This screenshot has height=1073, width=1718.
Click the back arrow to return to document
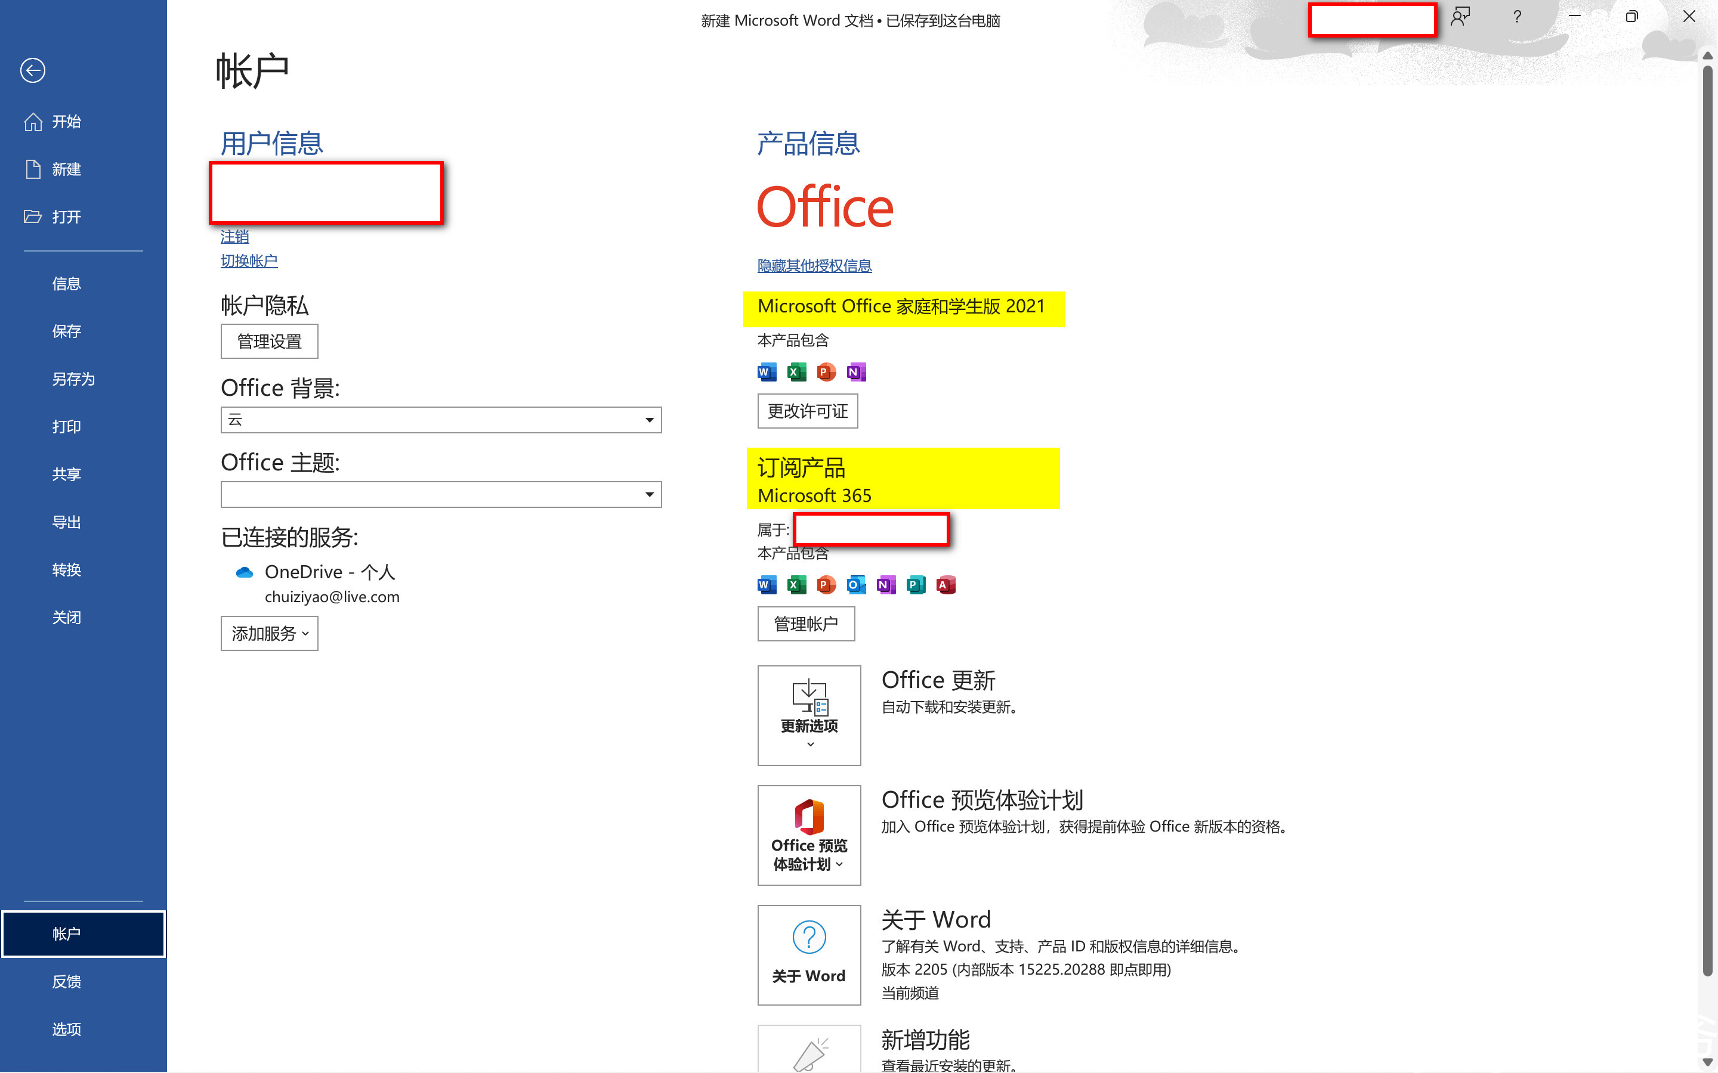[33, 70]
